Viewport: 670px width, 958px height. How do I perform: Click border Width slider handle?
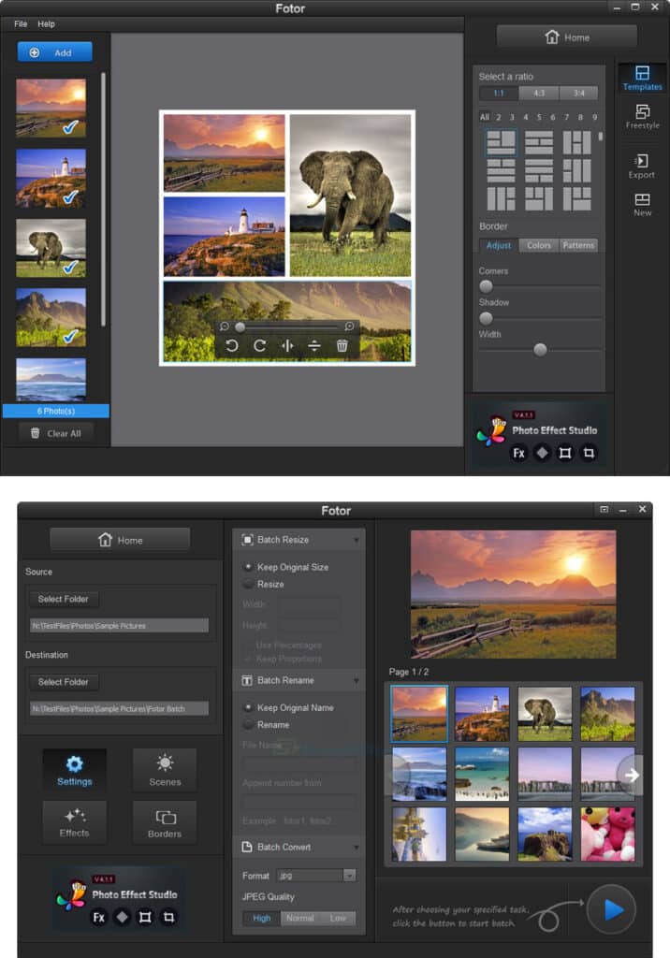tap(540, 350)
